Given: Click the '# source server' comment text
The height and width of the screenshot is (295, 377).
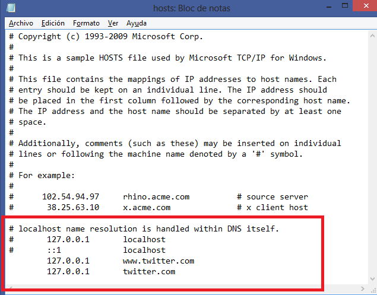Looking at the screenshot, I should click(272, 197).
